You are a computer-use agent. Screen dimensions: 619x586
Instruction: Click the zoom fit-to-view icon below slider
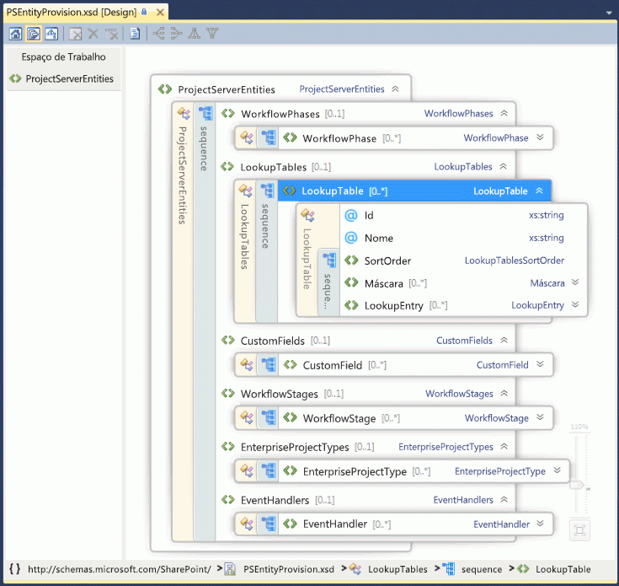coord(578,530)
